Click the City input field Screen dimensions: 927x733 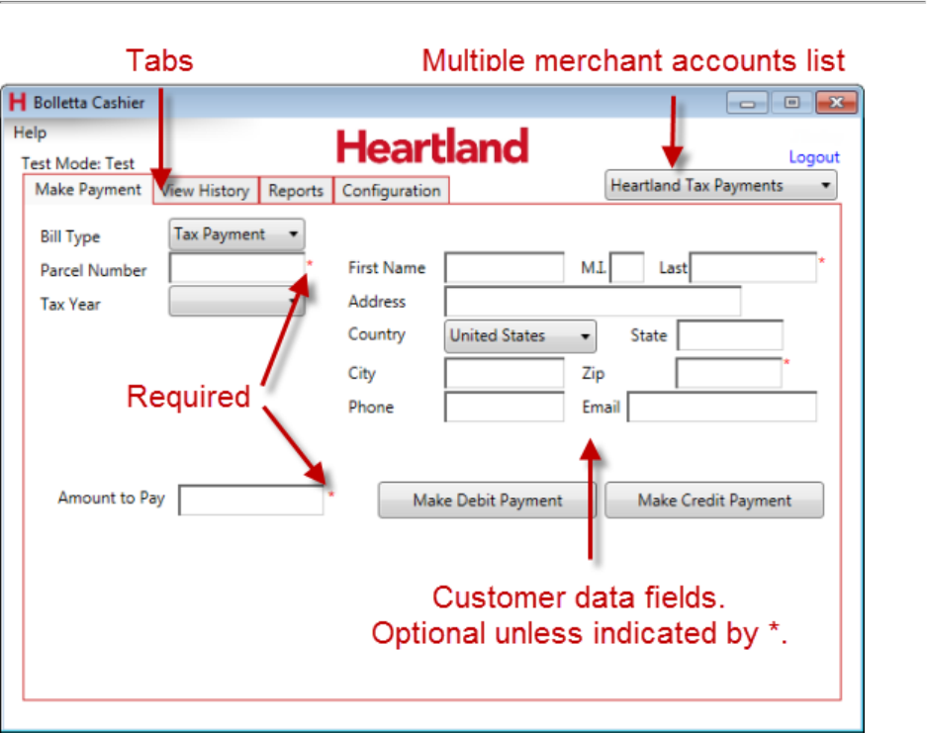(505, 373)
